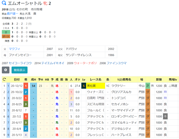Select race name スピネル特別
This screenshot has width=179, height=139.
tap(95, 104)
